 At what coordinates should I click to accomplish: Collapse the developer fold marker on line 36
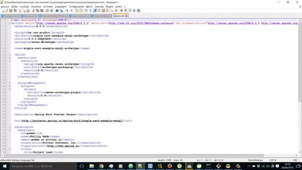pos(10,130)
